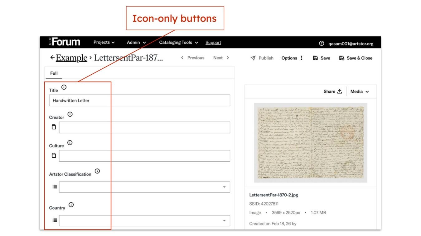
Task: Click the Publish paper-plane icon
Action: tap(253, 58)
